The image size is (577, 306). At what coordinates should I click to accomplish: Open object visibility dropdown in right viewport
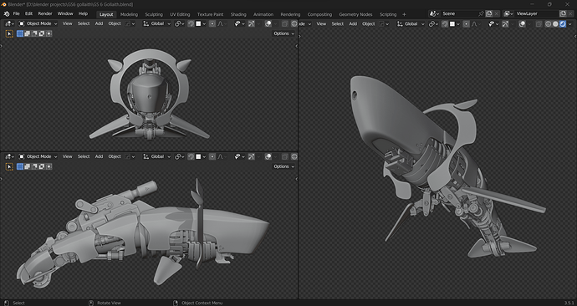[x=493, y=24]
